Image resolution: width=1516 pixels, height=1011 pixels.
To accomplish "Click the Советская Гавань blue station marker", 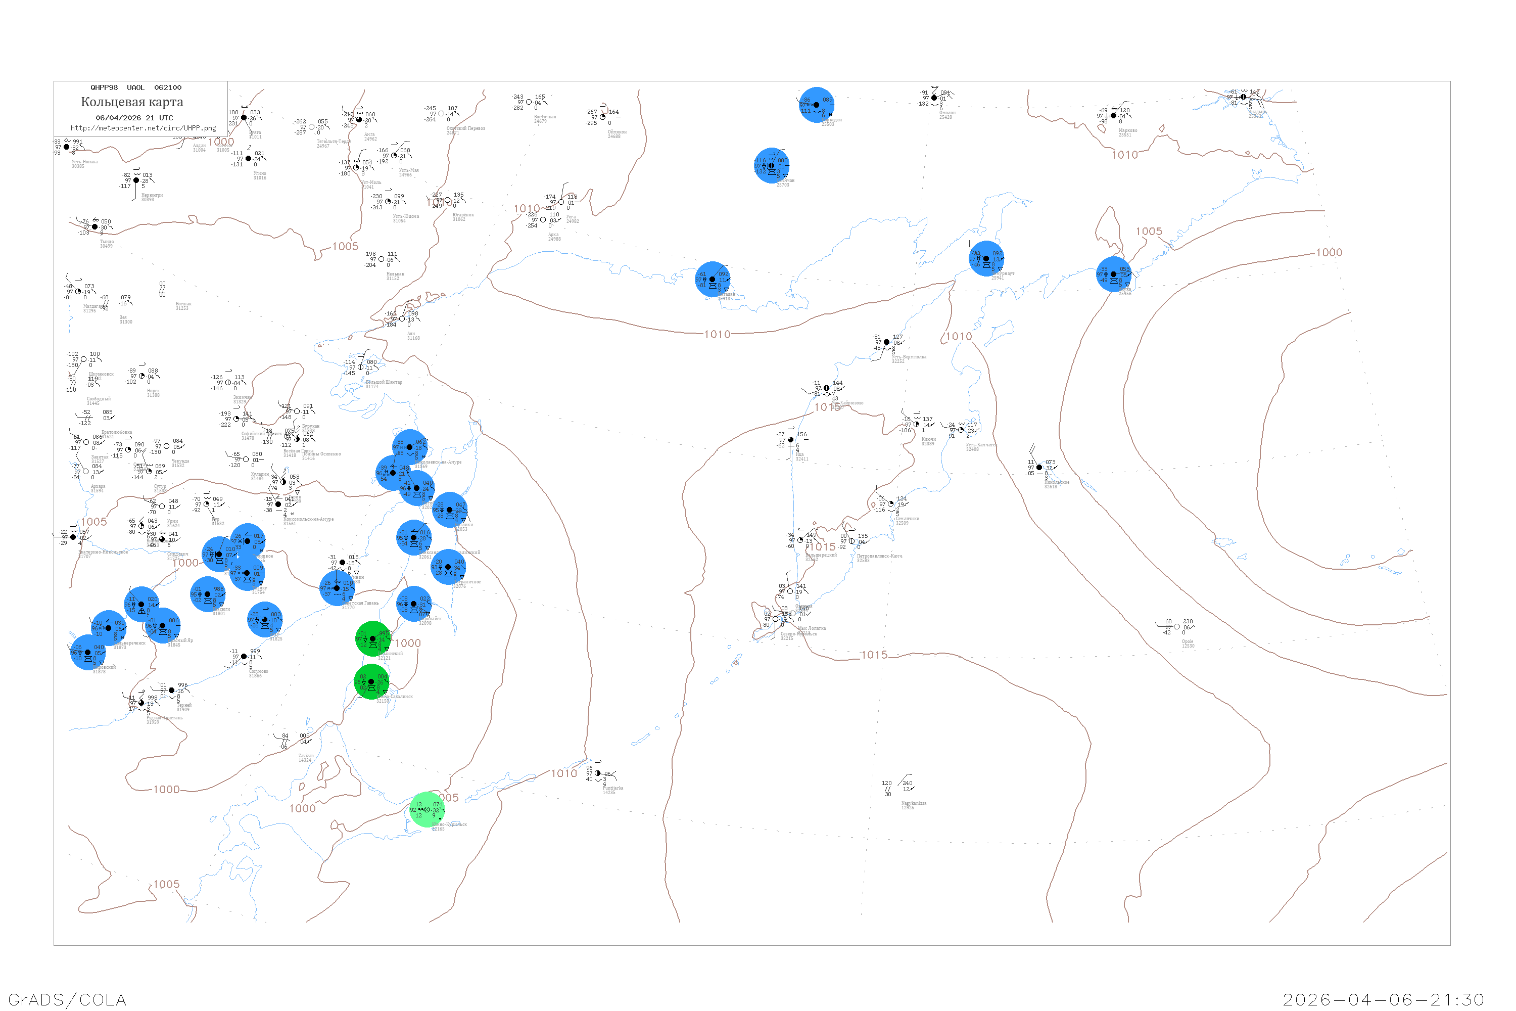I will [x=337, y=588].
